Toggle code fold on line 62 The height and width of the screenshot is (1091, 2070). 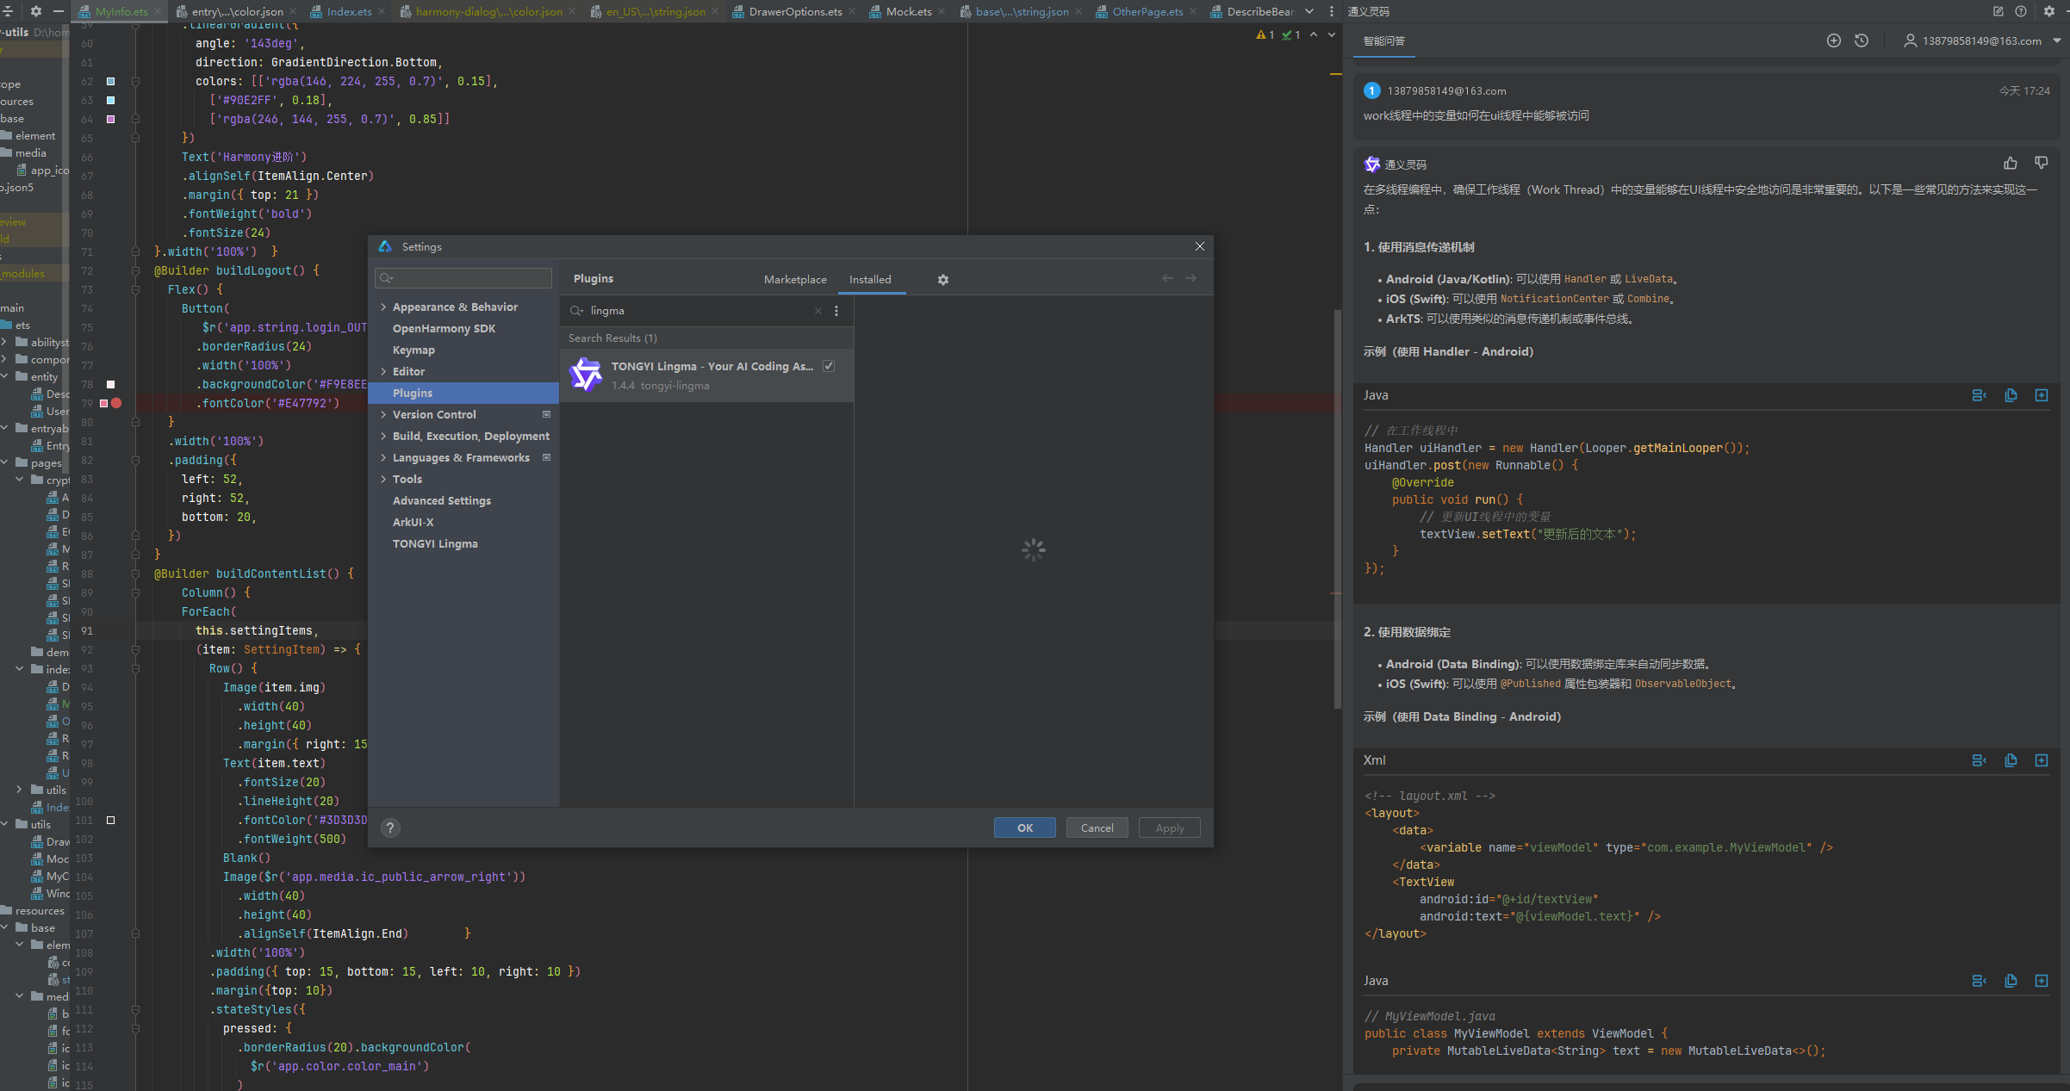tap(135, 81)
